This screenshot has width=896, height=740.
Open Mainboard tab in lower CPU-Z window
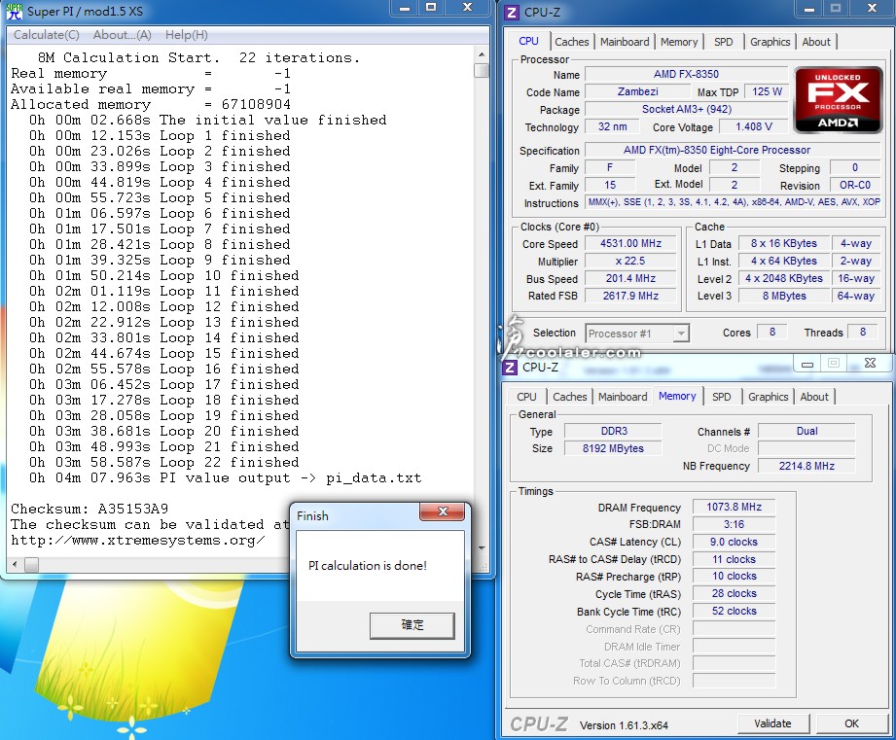pyautogui.click(x=623, y=397)
